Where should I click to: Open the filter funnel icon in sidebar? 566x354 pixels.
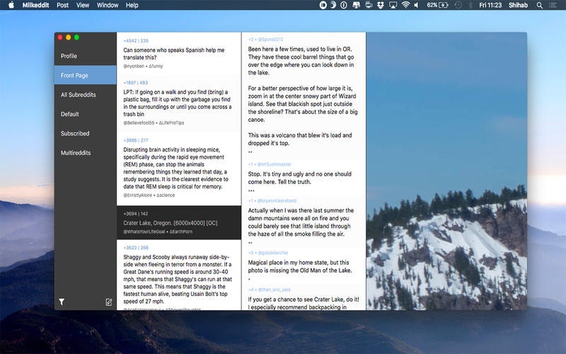pos(62,302)
